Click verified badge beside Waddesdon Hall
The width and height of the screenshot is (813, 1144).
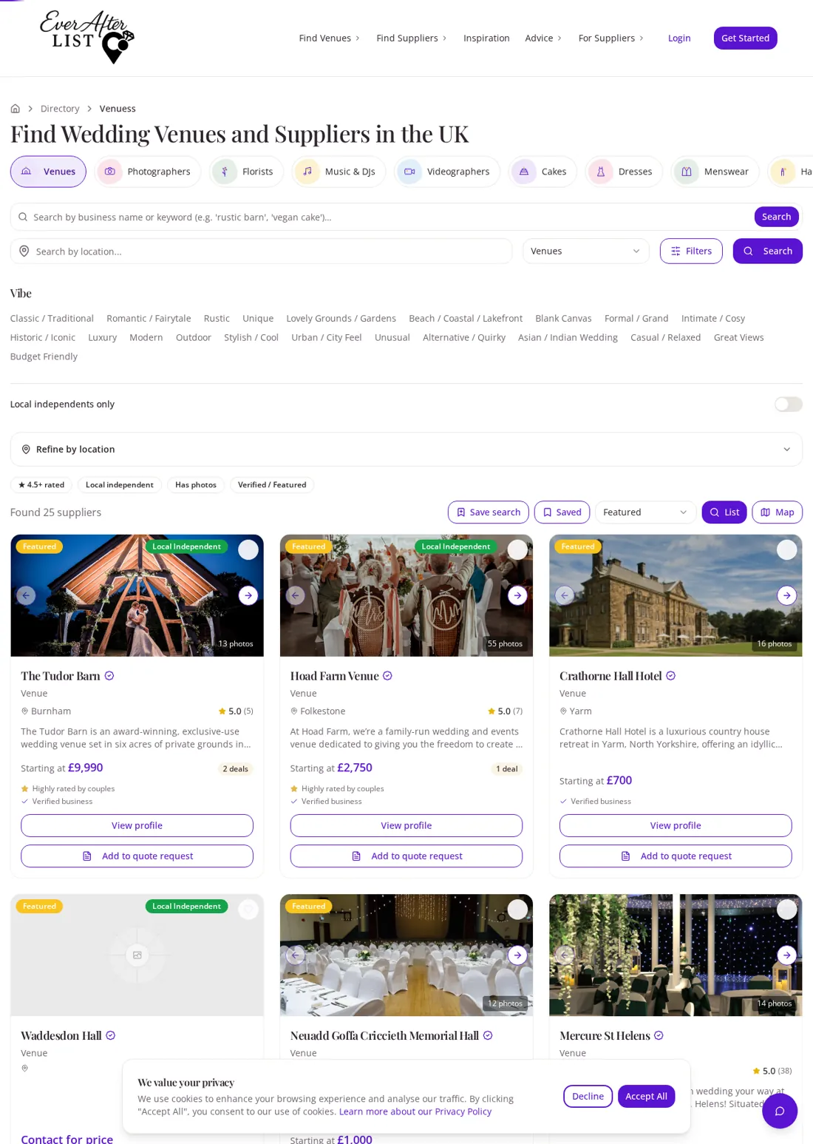111,1035
